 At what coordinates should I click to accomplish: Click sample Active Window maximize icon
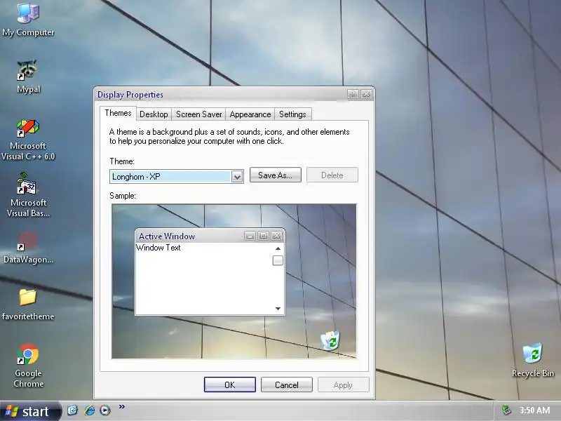263,236
